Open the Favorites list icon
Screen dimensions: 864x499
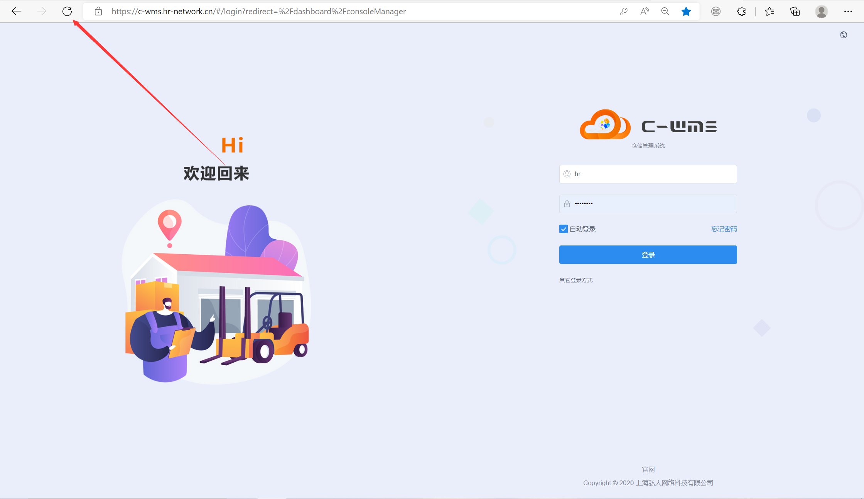point(769,12)
